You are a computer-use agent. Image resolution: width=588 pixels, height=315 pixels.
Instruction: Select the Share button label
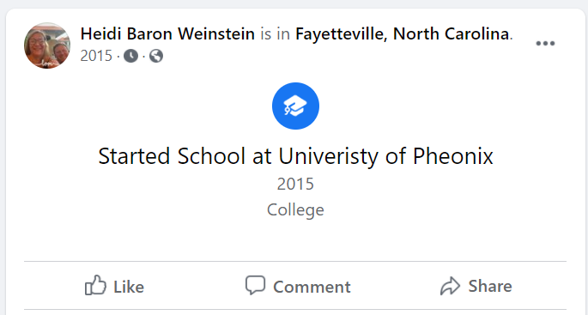pos(490,286)
